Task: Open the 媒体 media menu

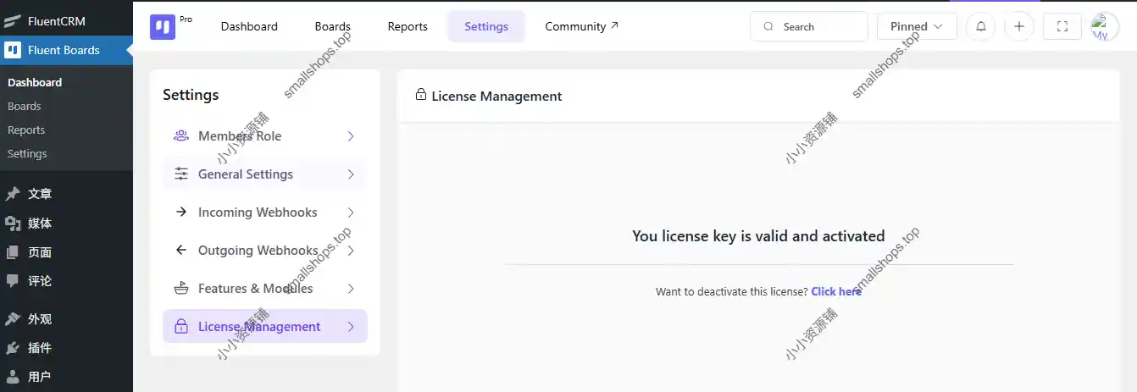Action: coord(66,224)
